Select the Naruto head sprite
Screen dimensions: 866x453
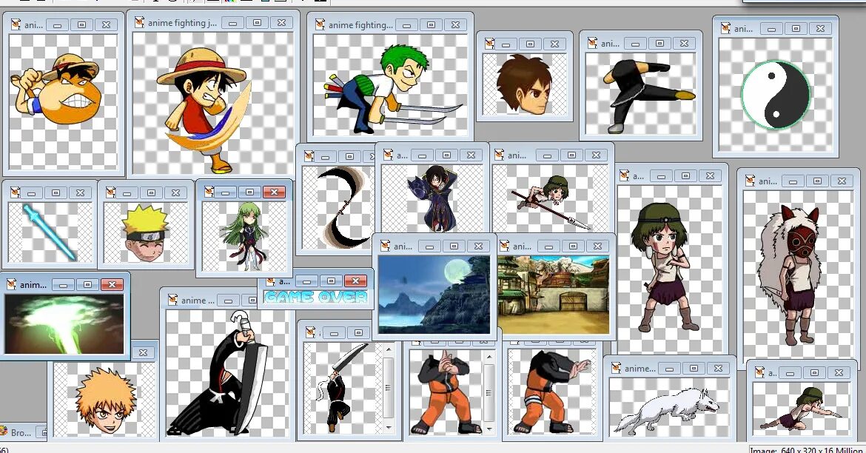pyautogui.click(x=146, y=232)
